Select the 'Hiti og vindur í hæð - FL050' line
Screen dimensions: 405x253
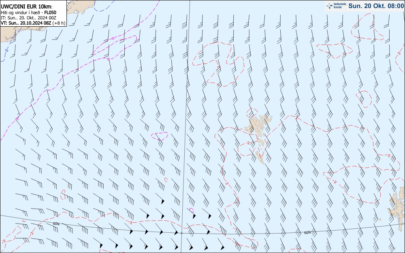click(x=28, y=13)
